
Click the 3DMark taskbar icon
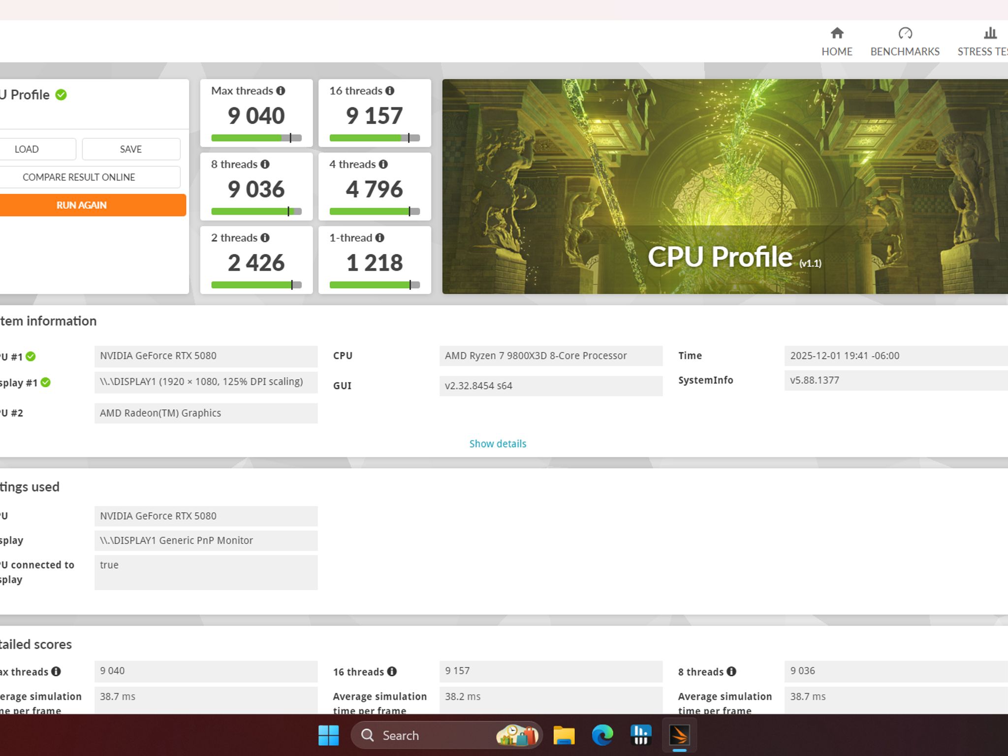tap(679, 735)
